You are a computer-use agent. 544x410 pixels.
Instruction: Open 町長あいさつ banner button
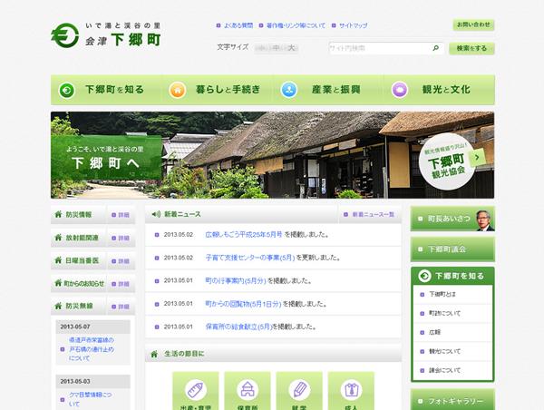click(x=452, y=219)
